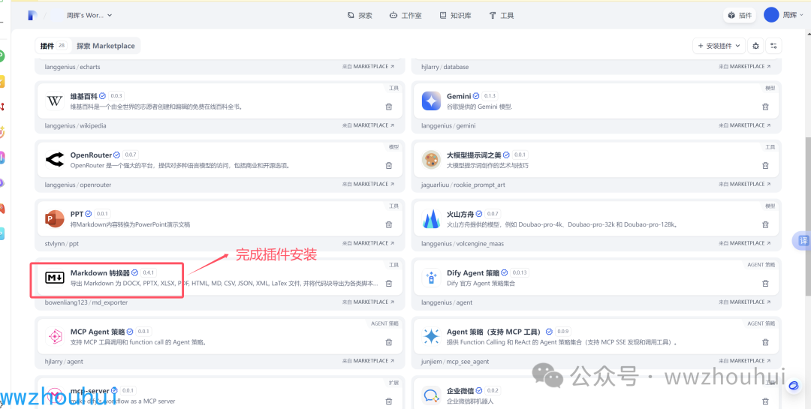Delete Agent 策略（支持 MCP 工具）trash icon
811x409 pixels.
point(765,342)
